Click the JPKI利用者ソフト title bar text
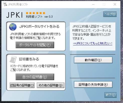 pos(18,4)
